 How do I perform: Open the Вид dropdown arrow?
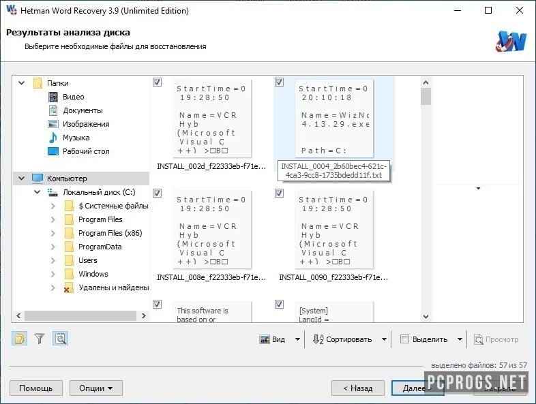pyautogui.click(x=297, y=339)
